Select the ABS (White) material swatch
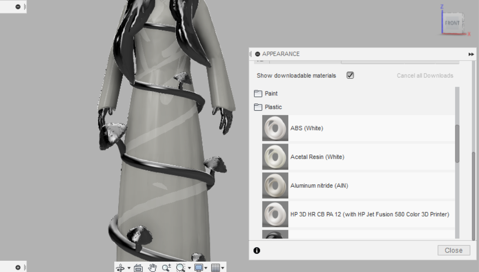The image size is (479, 272). 275,128
